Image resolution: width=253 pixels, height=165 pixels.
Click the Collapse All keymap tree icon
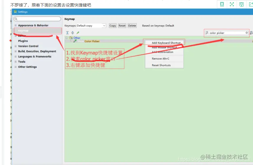[x=73, y=33]
